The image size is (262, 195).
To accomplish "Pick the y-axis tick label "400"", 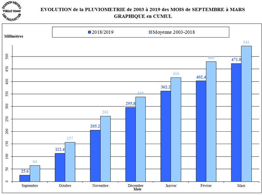I will (7, 82).
